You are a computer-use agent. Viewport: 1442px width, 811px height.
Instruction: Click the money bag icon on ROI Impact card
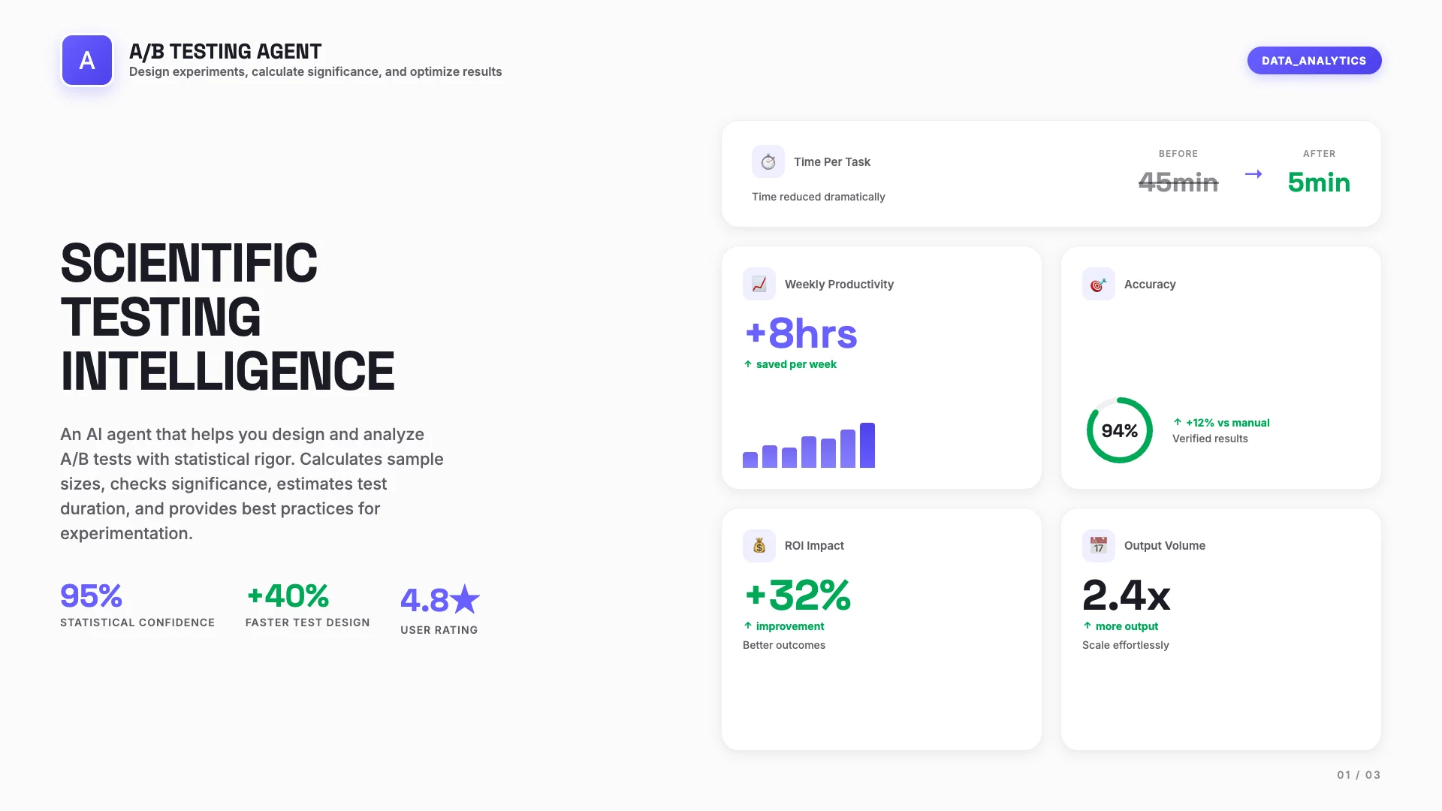(759, 545)
